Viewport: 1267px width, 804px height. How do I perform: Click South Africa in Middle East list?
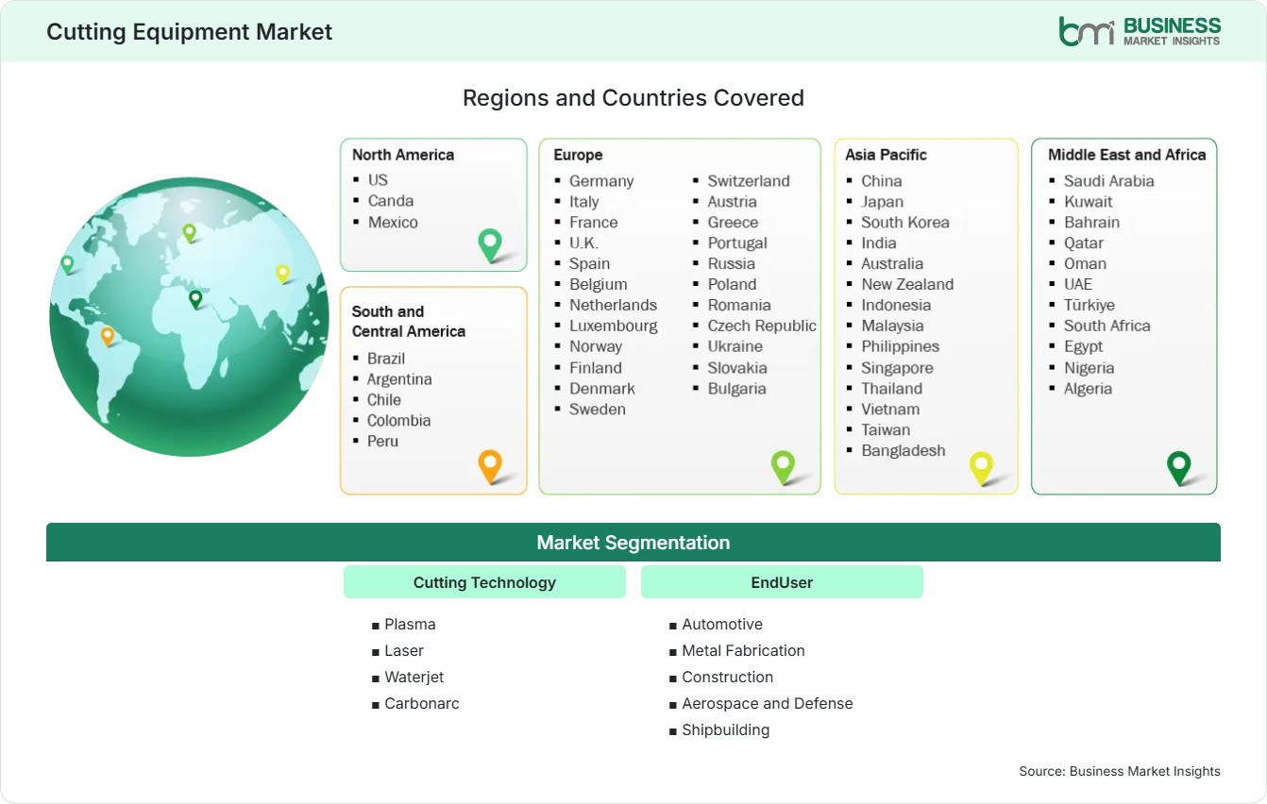[1107, 327]
